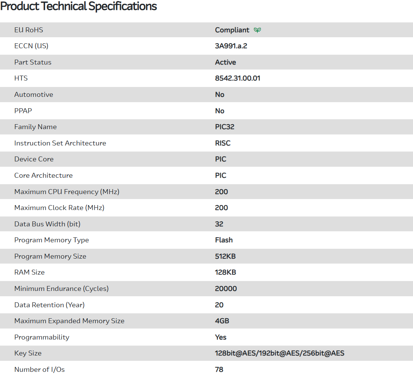This screenshot has height=376, width=413.
Task: Click the Maximum CPU Frequency (MHz) label
Action: [x=67, y=192]
